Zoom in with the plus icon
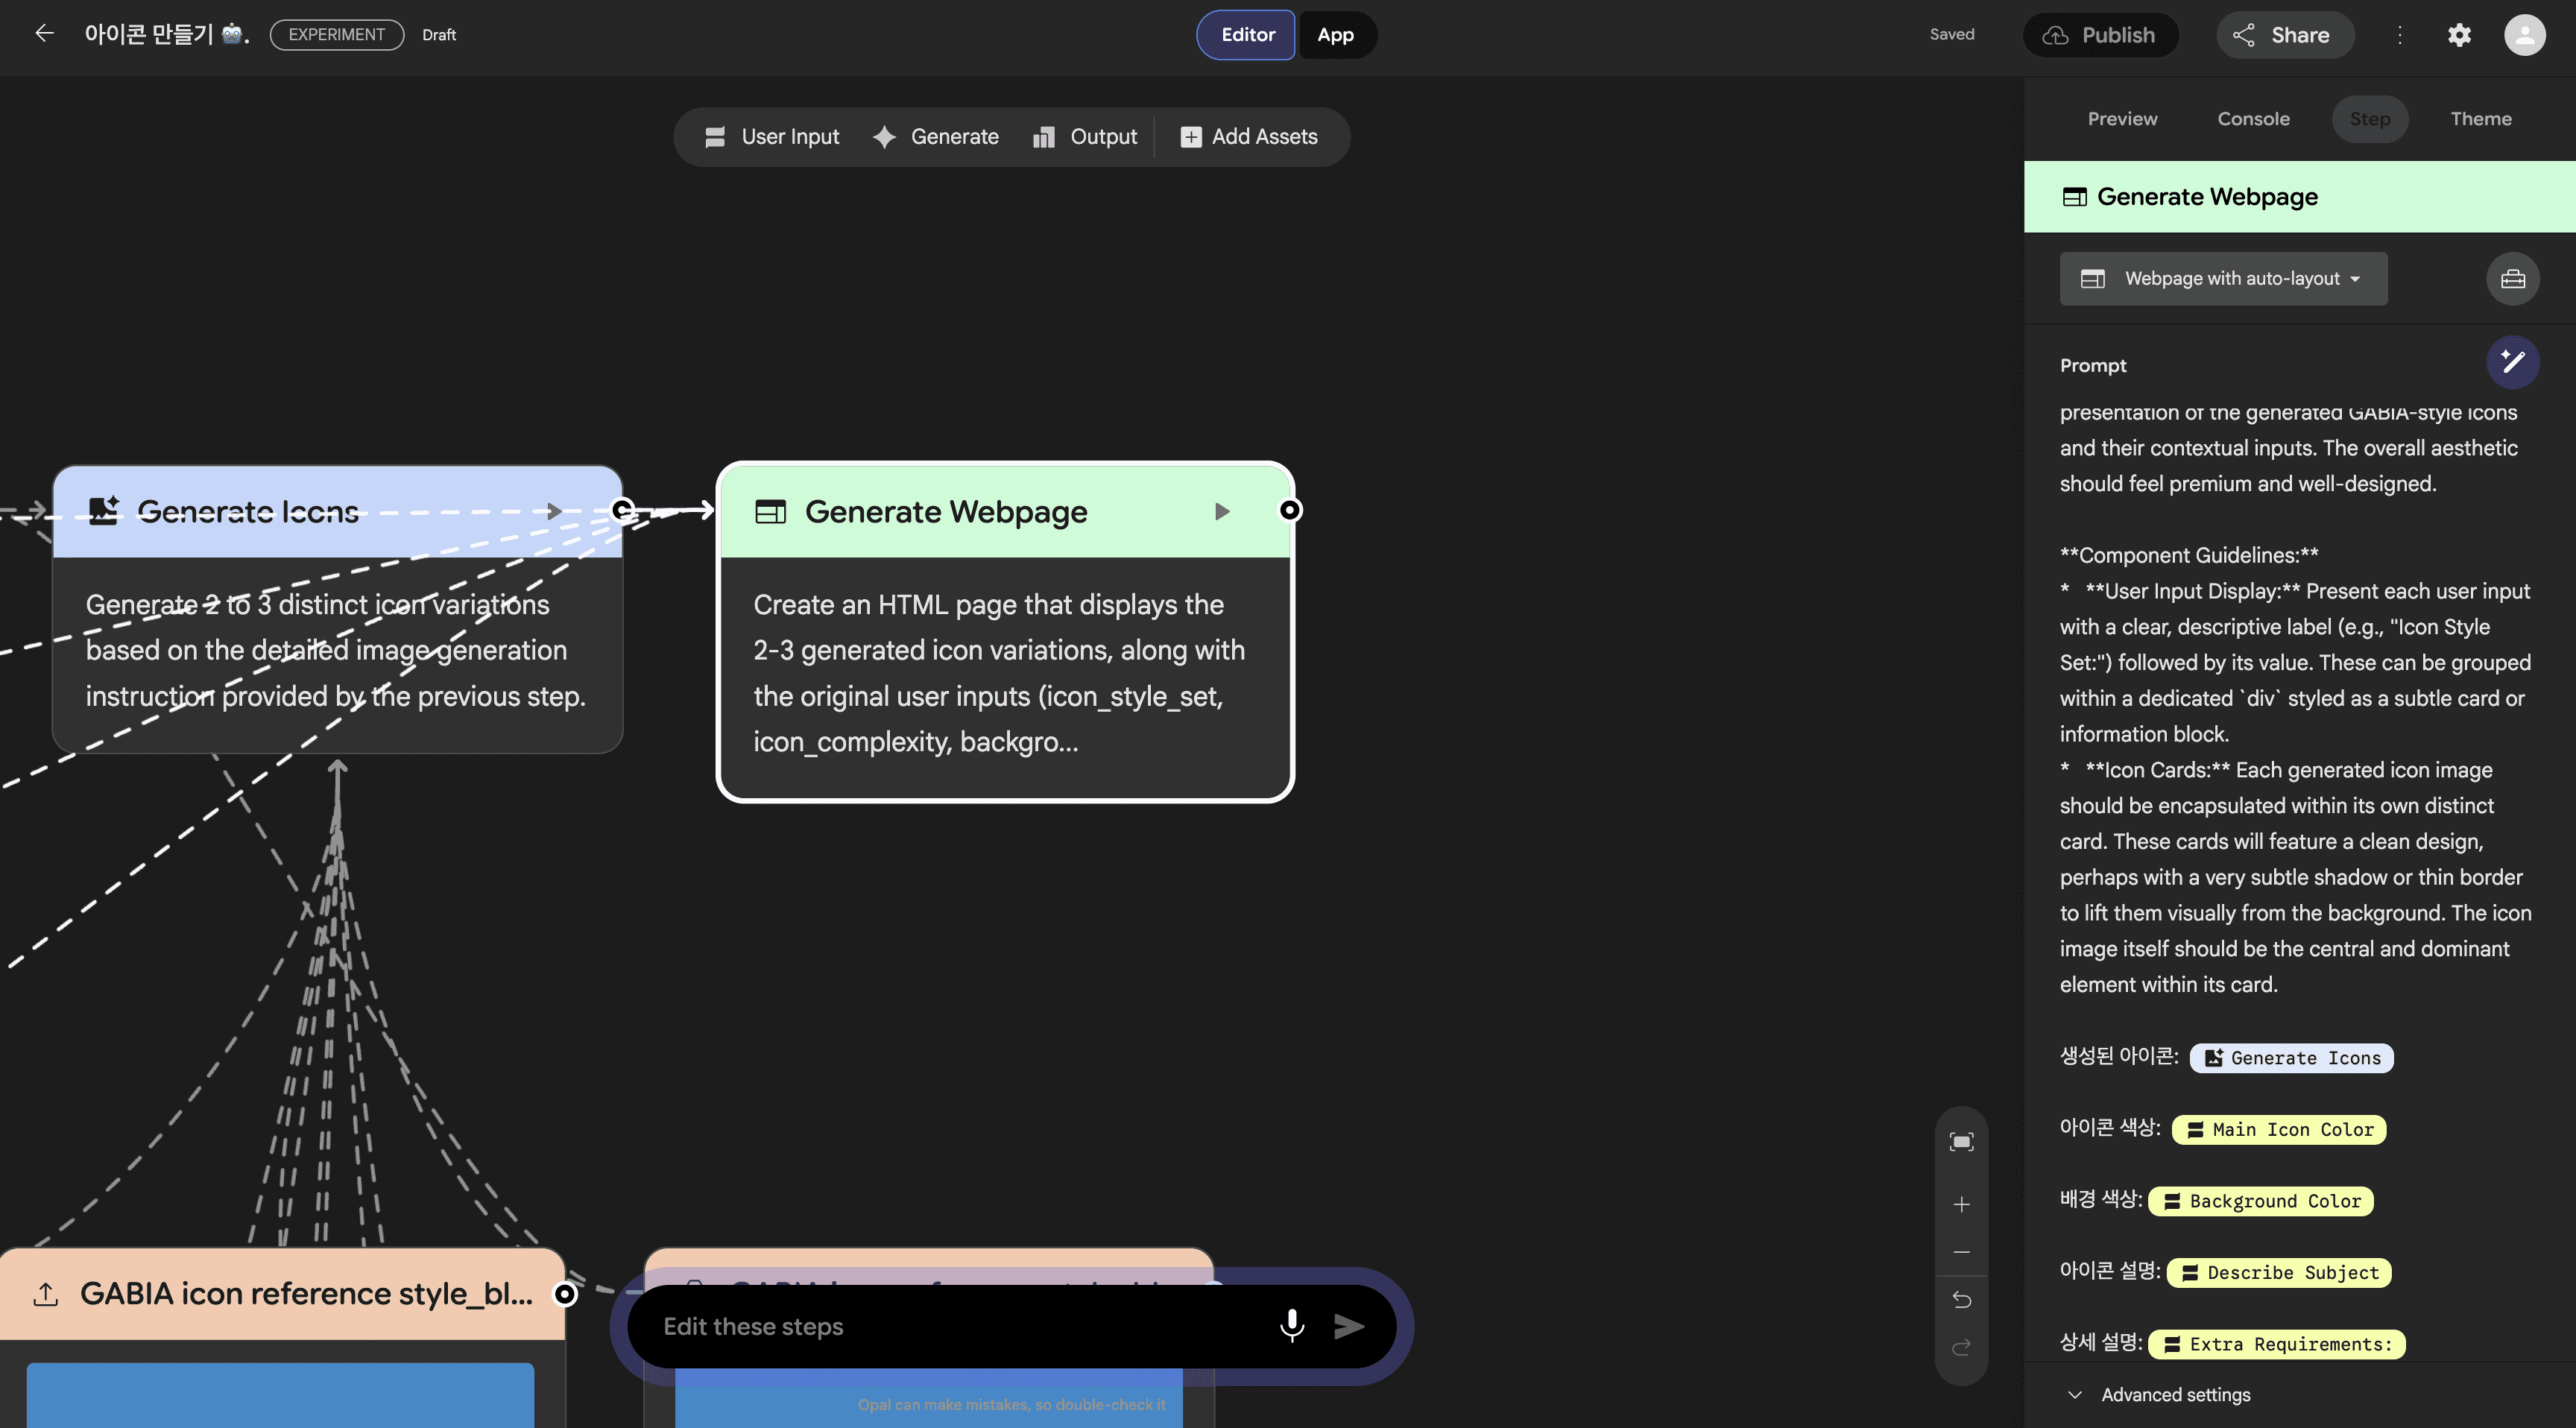Screen dimensions: 2576x1428 pyautogui.click(x=1961, y=1205)
